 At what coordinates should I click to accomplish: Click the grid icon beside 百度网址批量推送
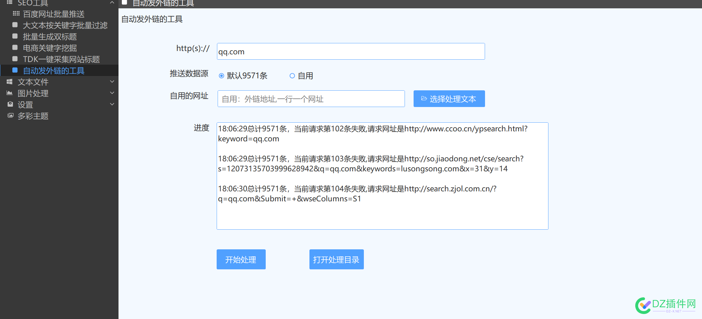click(16, 14)
